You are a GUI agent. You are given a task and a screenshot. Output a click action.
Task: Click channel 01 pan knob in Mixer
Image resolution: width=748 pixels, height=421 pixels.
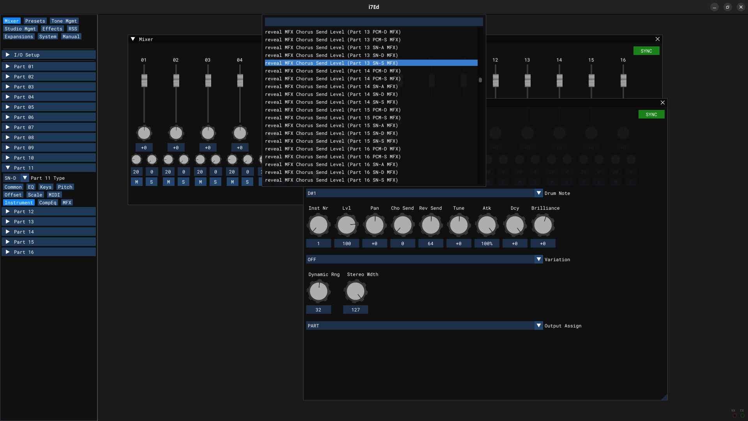point(144,133)
